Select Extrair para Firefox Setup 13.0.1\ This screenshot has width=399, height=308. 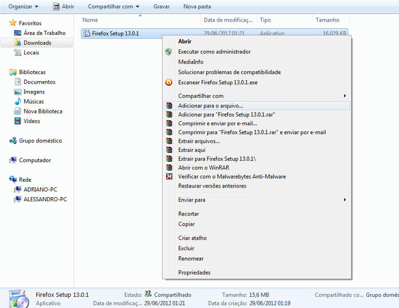257,159
